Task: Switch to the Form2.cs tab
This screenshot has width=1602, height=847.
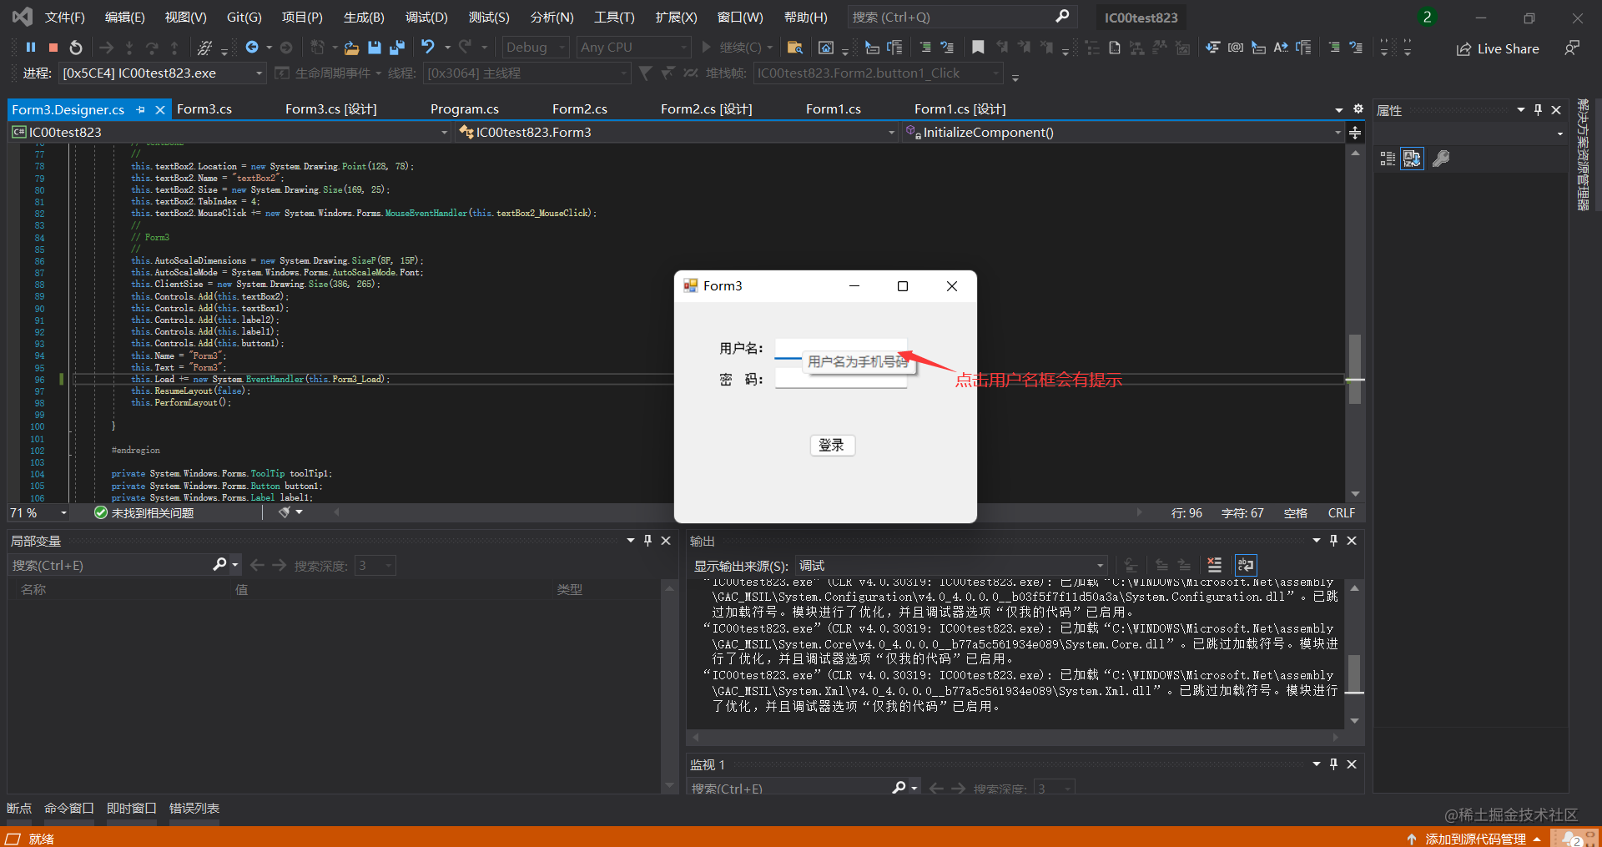Action: (579, 108)
